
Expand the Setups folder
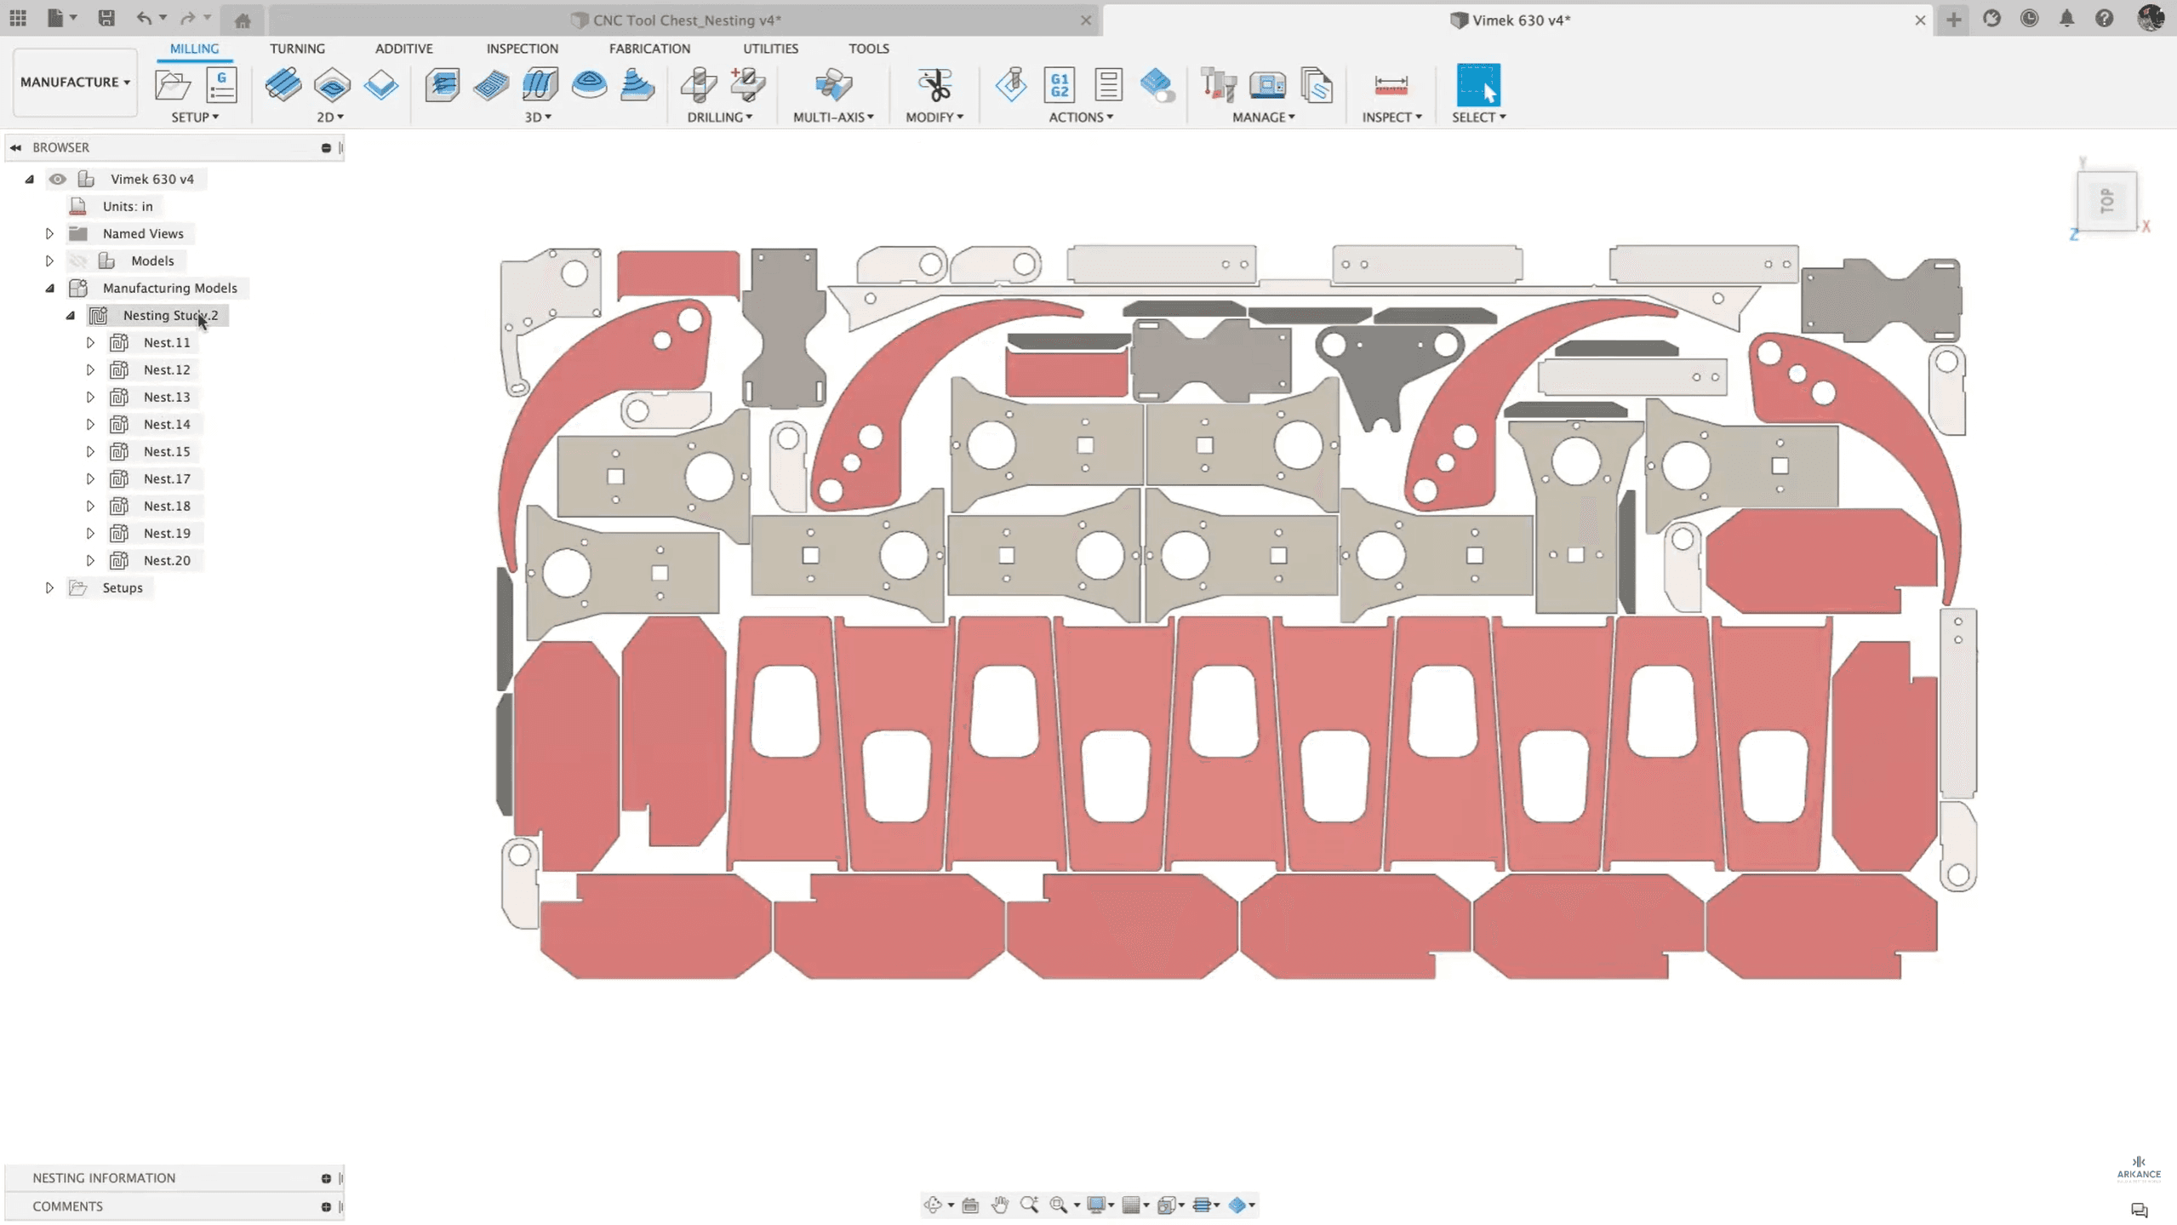coord(49,587)
